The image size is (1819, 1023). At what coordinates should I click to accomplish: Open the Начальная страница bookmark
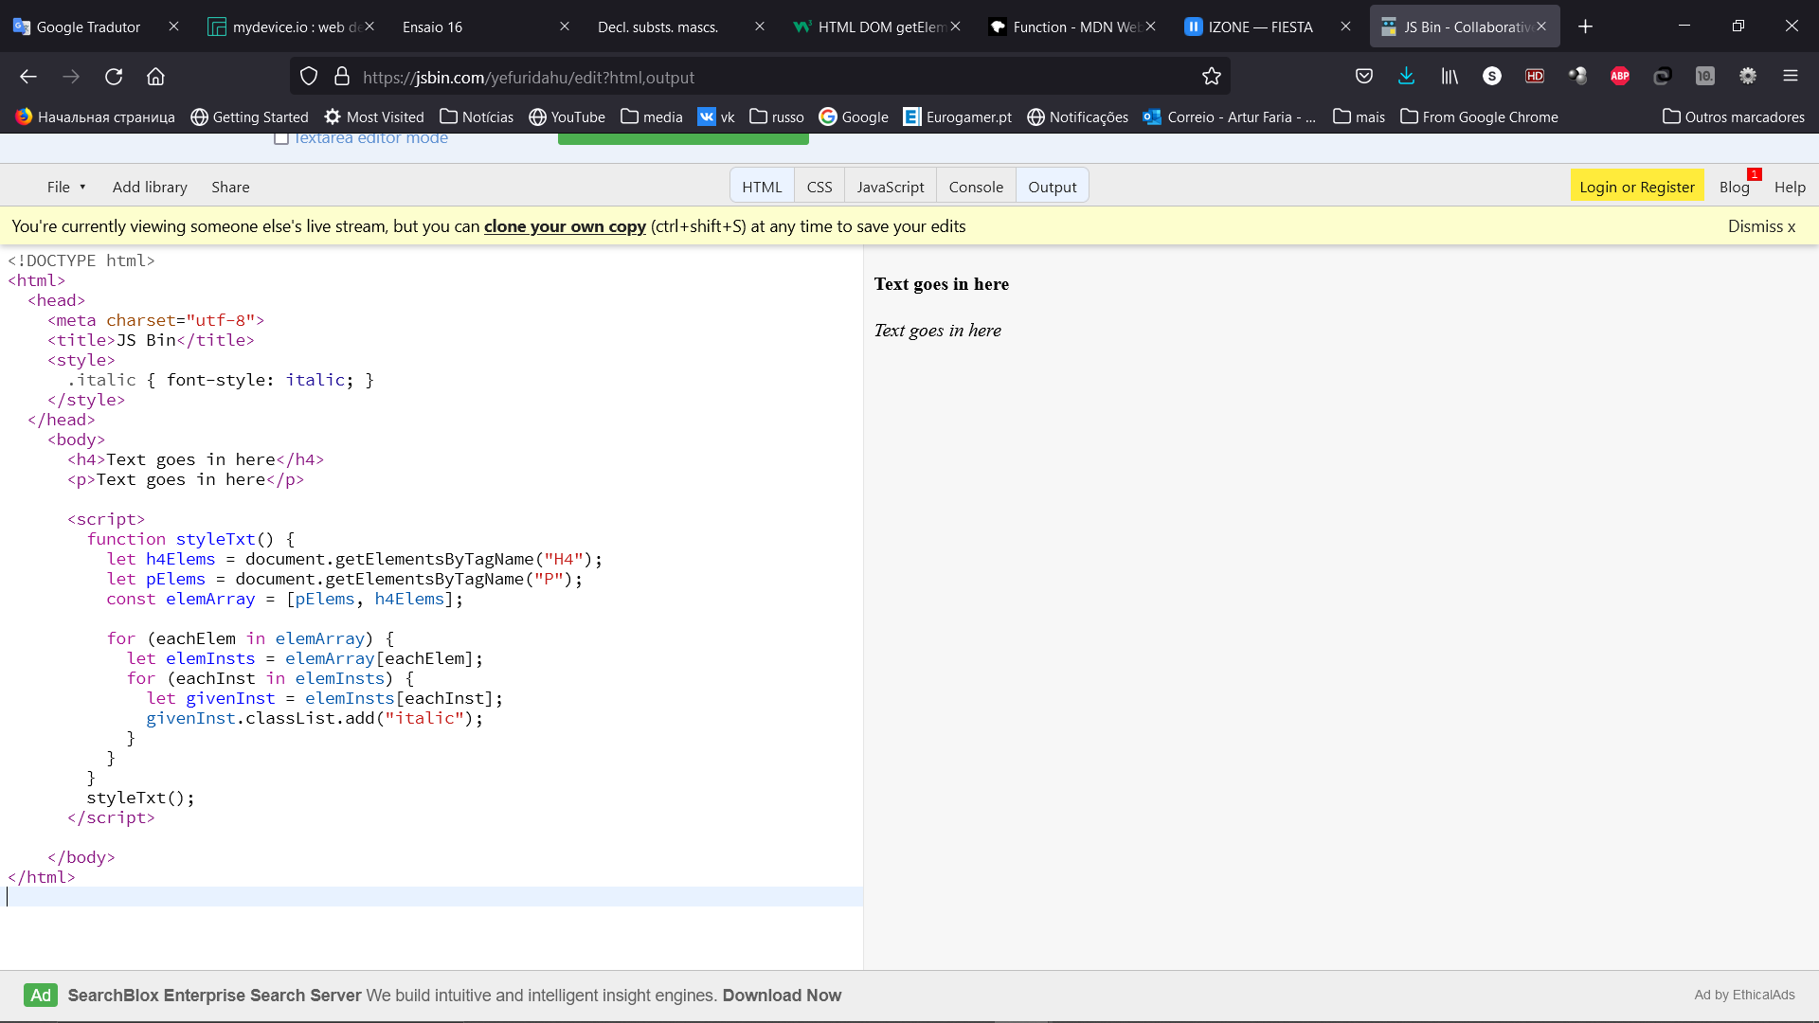(96, 117)
